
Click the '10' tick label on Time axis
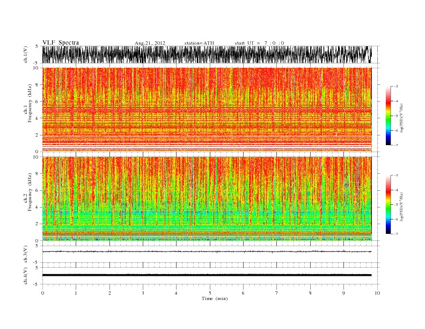click(377, 293)
